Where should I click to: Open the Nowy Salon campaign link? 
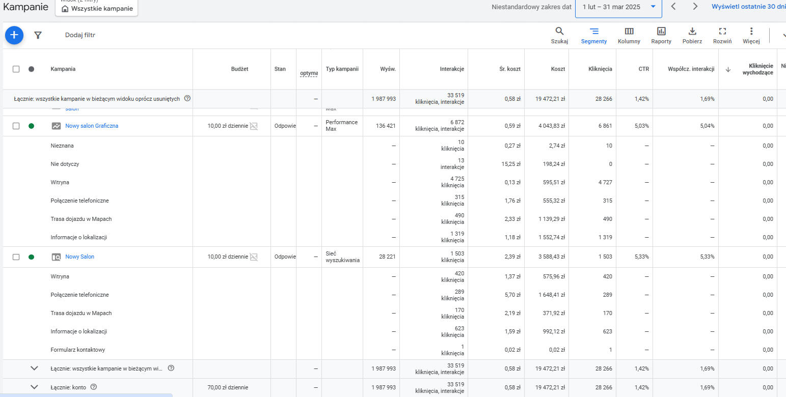[x=79, y=257]
